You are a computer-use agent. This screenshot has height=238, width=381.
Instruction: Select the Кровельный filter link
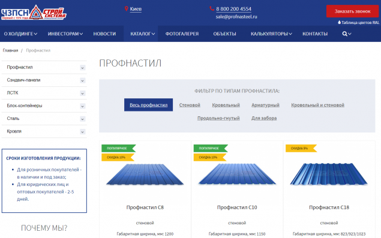click(226, 105)
